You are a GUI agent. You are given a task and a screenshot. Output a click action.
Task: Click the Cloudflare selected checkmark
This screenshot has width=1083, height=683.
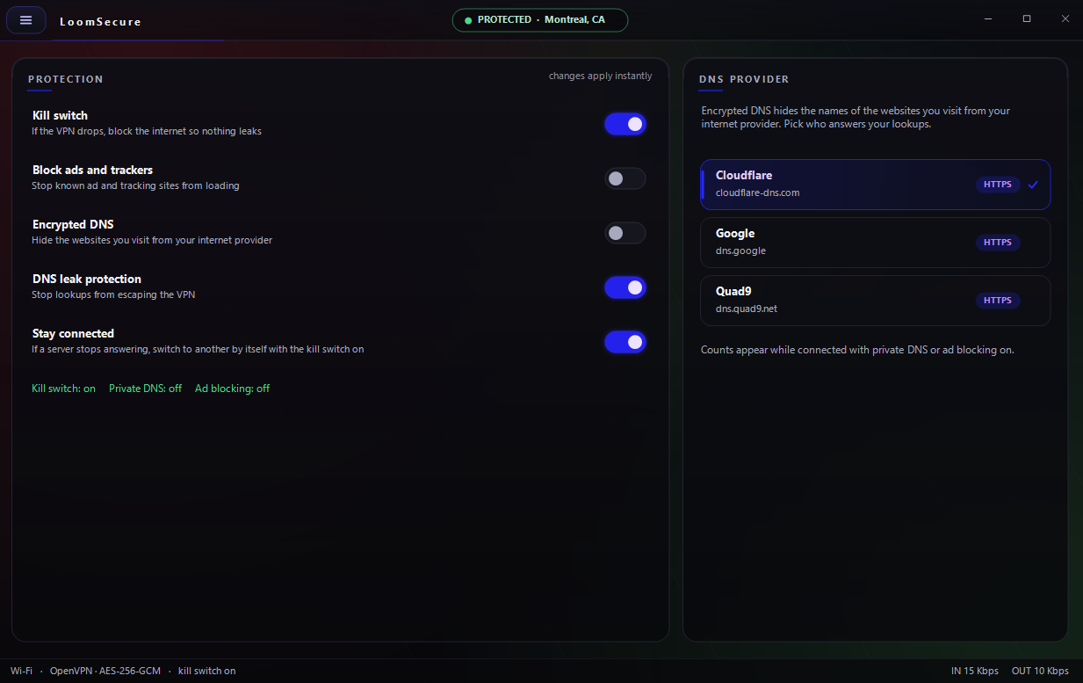click(1033, 185)
